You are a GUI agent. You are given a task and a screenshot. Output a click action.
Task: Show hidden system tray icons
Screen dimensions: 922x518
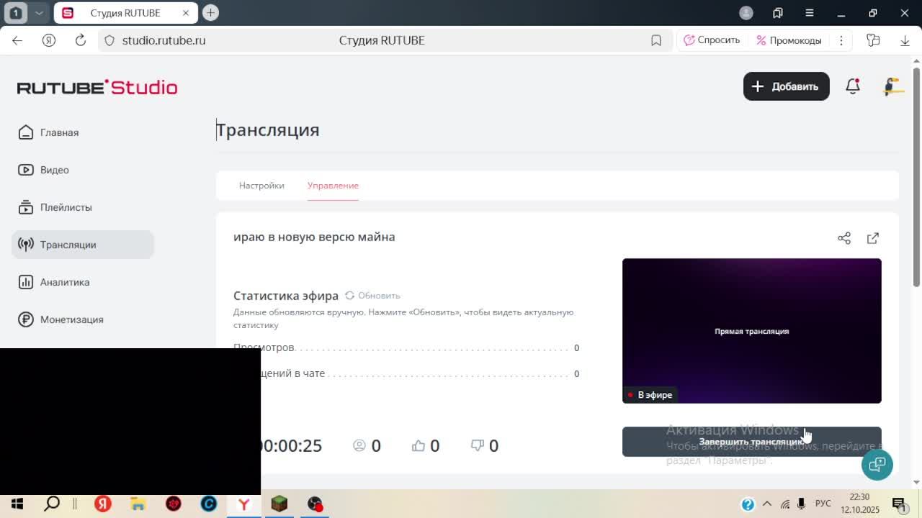tap(767, 504)
